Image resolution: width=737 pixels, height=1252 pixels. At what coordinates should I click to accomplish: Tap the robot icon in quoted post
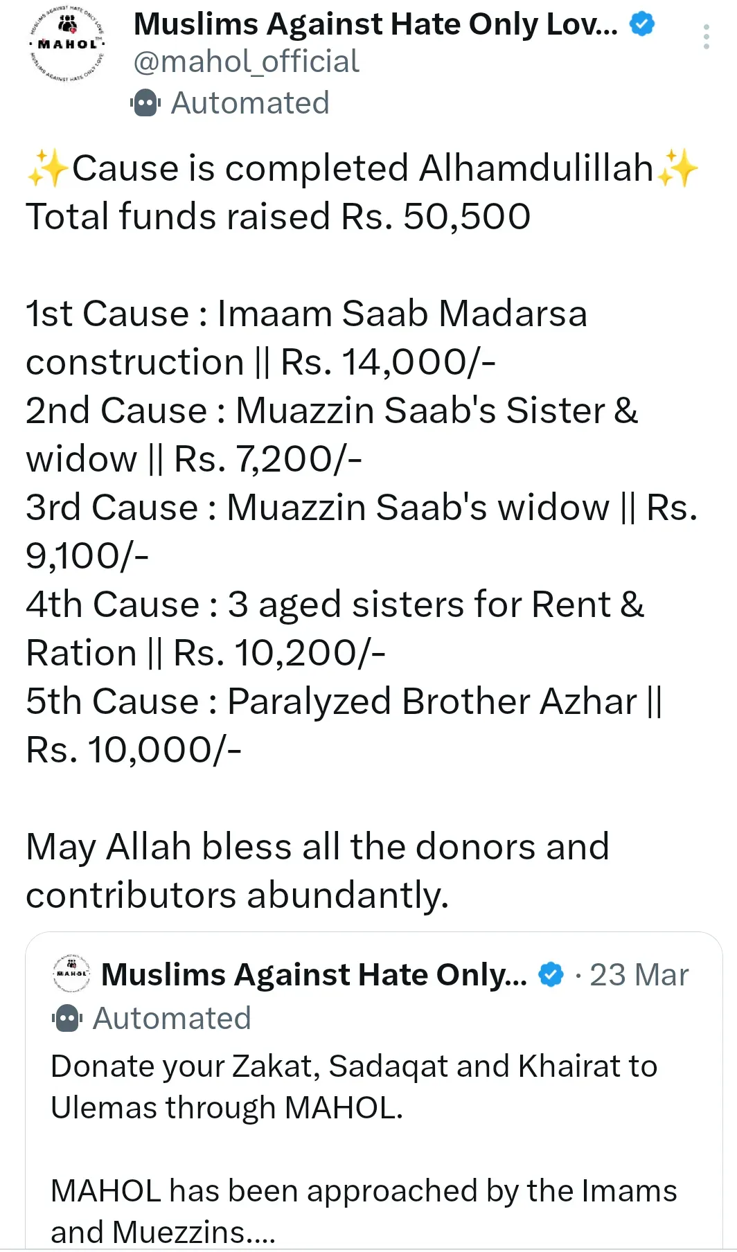66,1019
